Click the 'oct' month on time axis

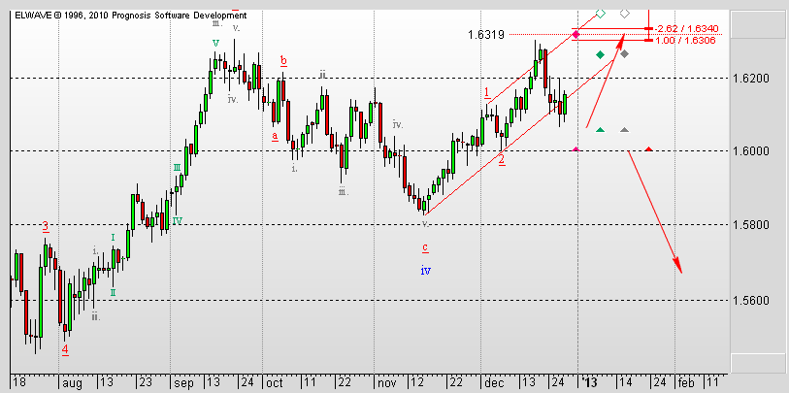tap(274, 383)
